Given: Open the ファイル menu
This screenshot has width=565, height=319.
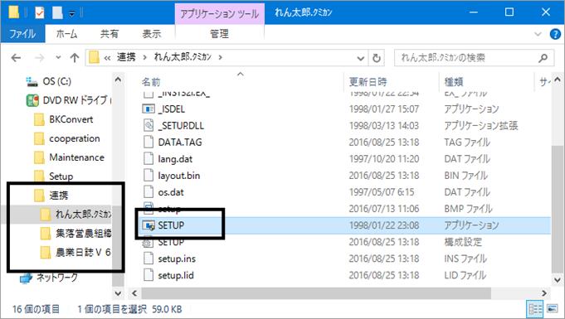Looking at the screenshot, I should coord(22,34).
